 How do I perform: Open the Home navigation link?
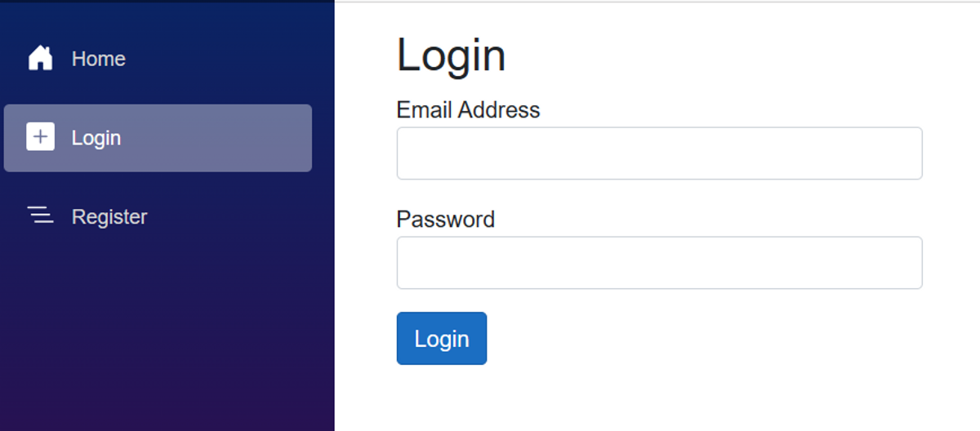99,59
